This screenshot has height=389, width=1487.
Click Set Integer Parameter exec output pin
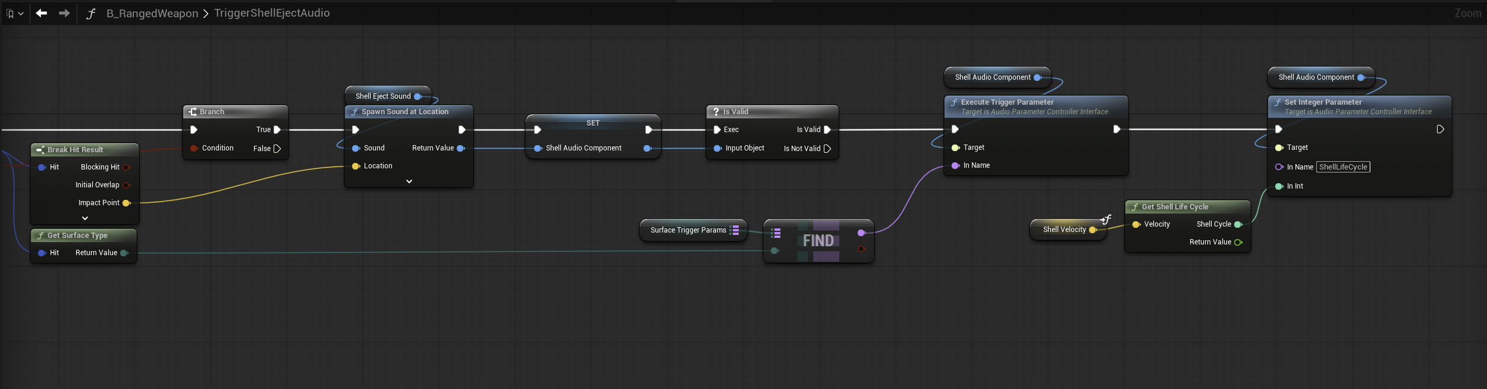coord(1441,129)
